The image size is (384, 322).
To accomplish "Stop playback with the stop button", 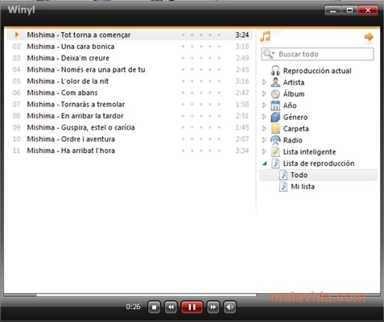I will (154, 307).
